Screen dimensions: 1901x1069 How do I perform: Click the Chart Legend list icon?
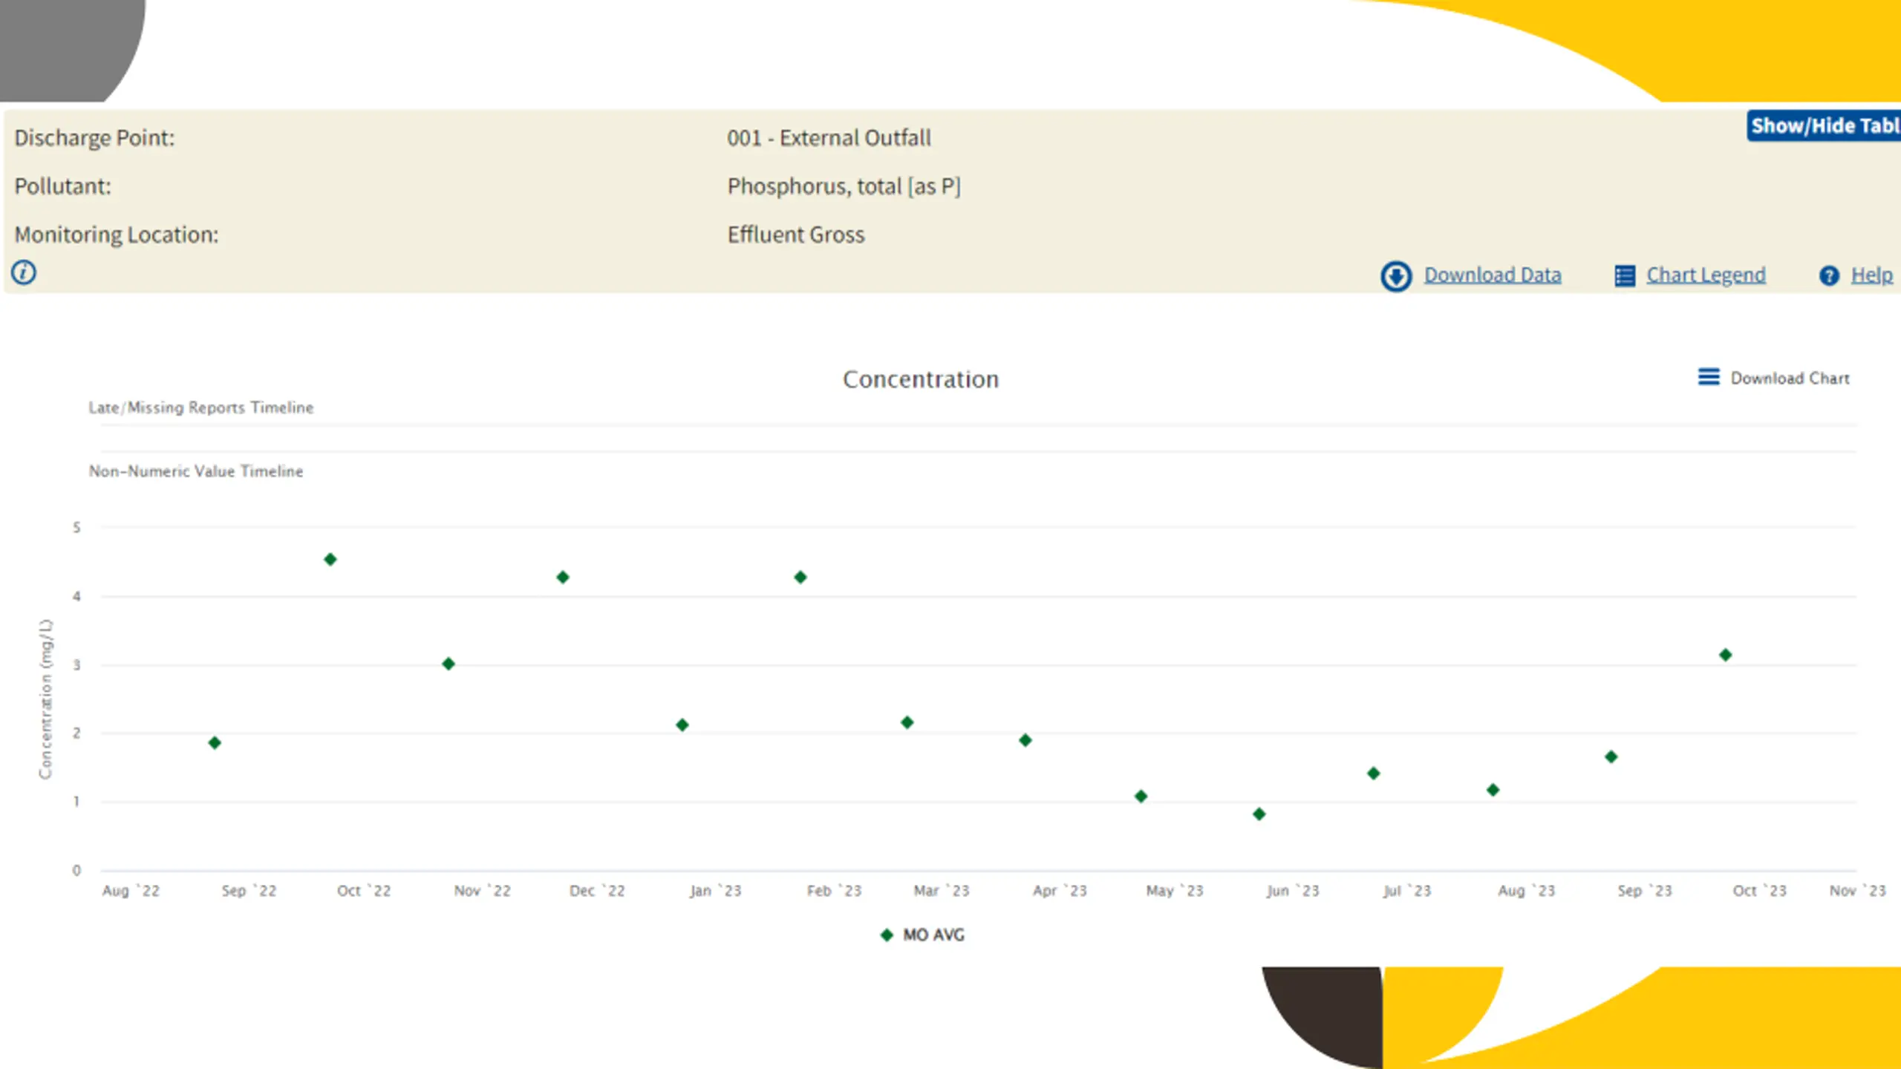click(x=1625, y=276)
